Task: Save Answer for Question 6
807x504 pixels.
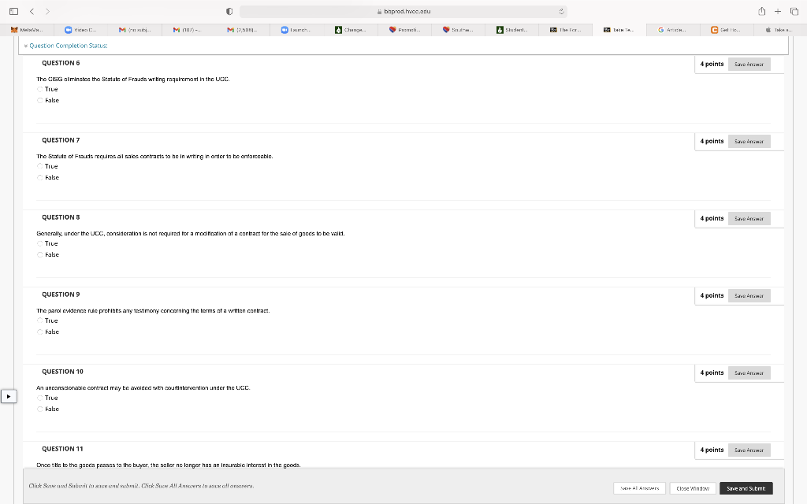Action: [749, 65]
